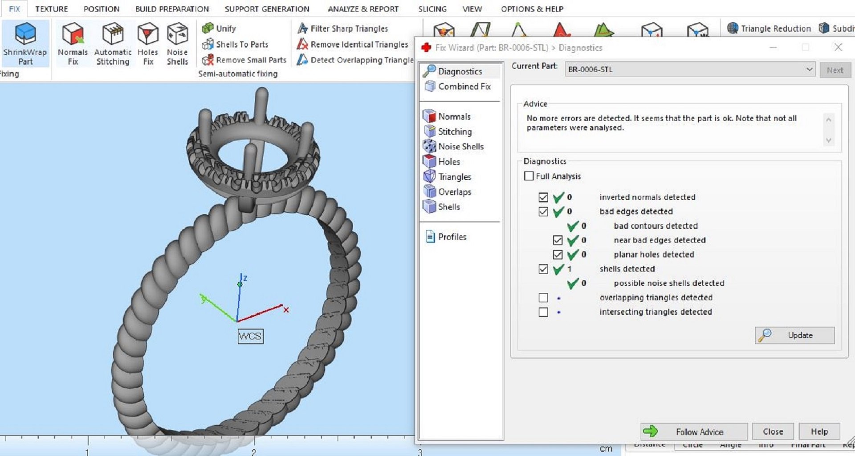Open the Shells wizard page
Screen dimensions: 855x456
442,207
